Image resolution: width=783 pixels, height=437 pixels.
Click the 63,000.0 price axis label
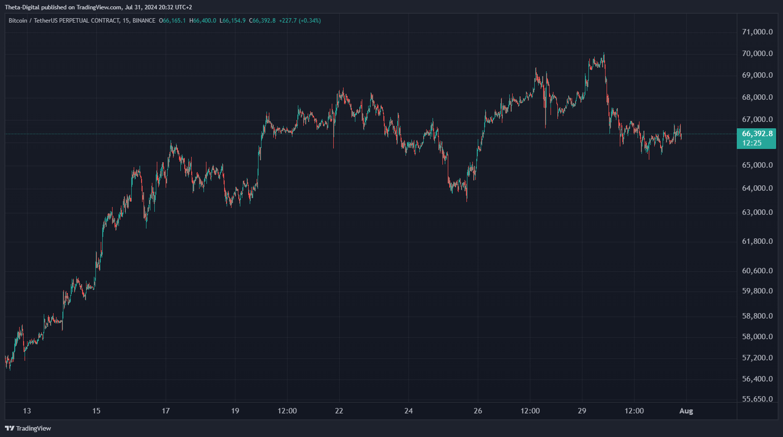tap(757, 212)
